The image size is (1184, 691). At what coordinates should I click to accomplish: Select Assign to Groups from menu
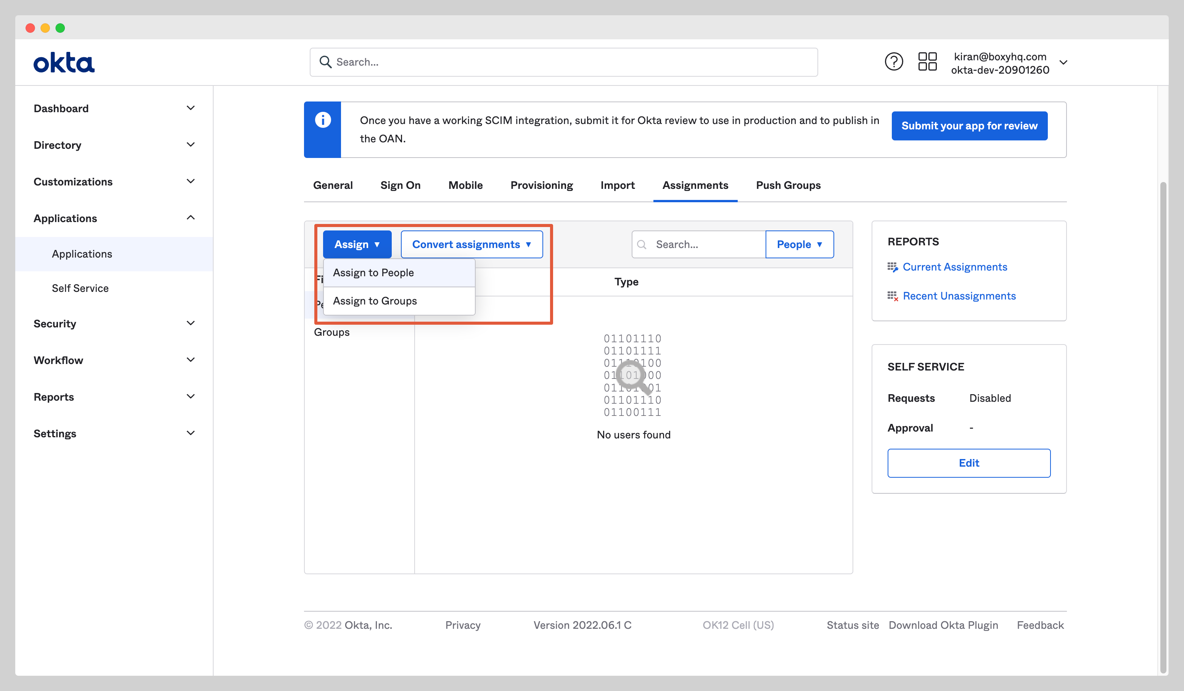pos(374,300)
